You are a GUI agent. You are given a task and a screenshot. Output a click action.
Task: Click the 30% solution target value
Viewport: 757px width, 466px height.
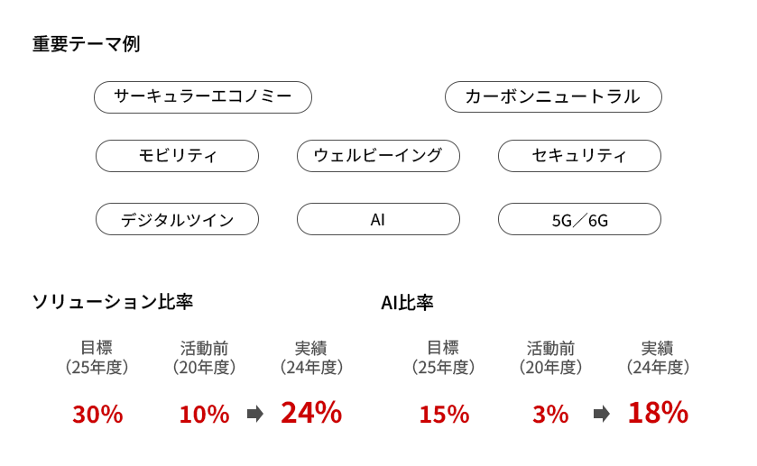tap(97, 415)
